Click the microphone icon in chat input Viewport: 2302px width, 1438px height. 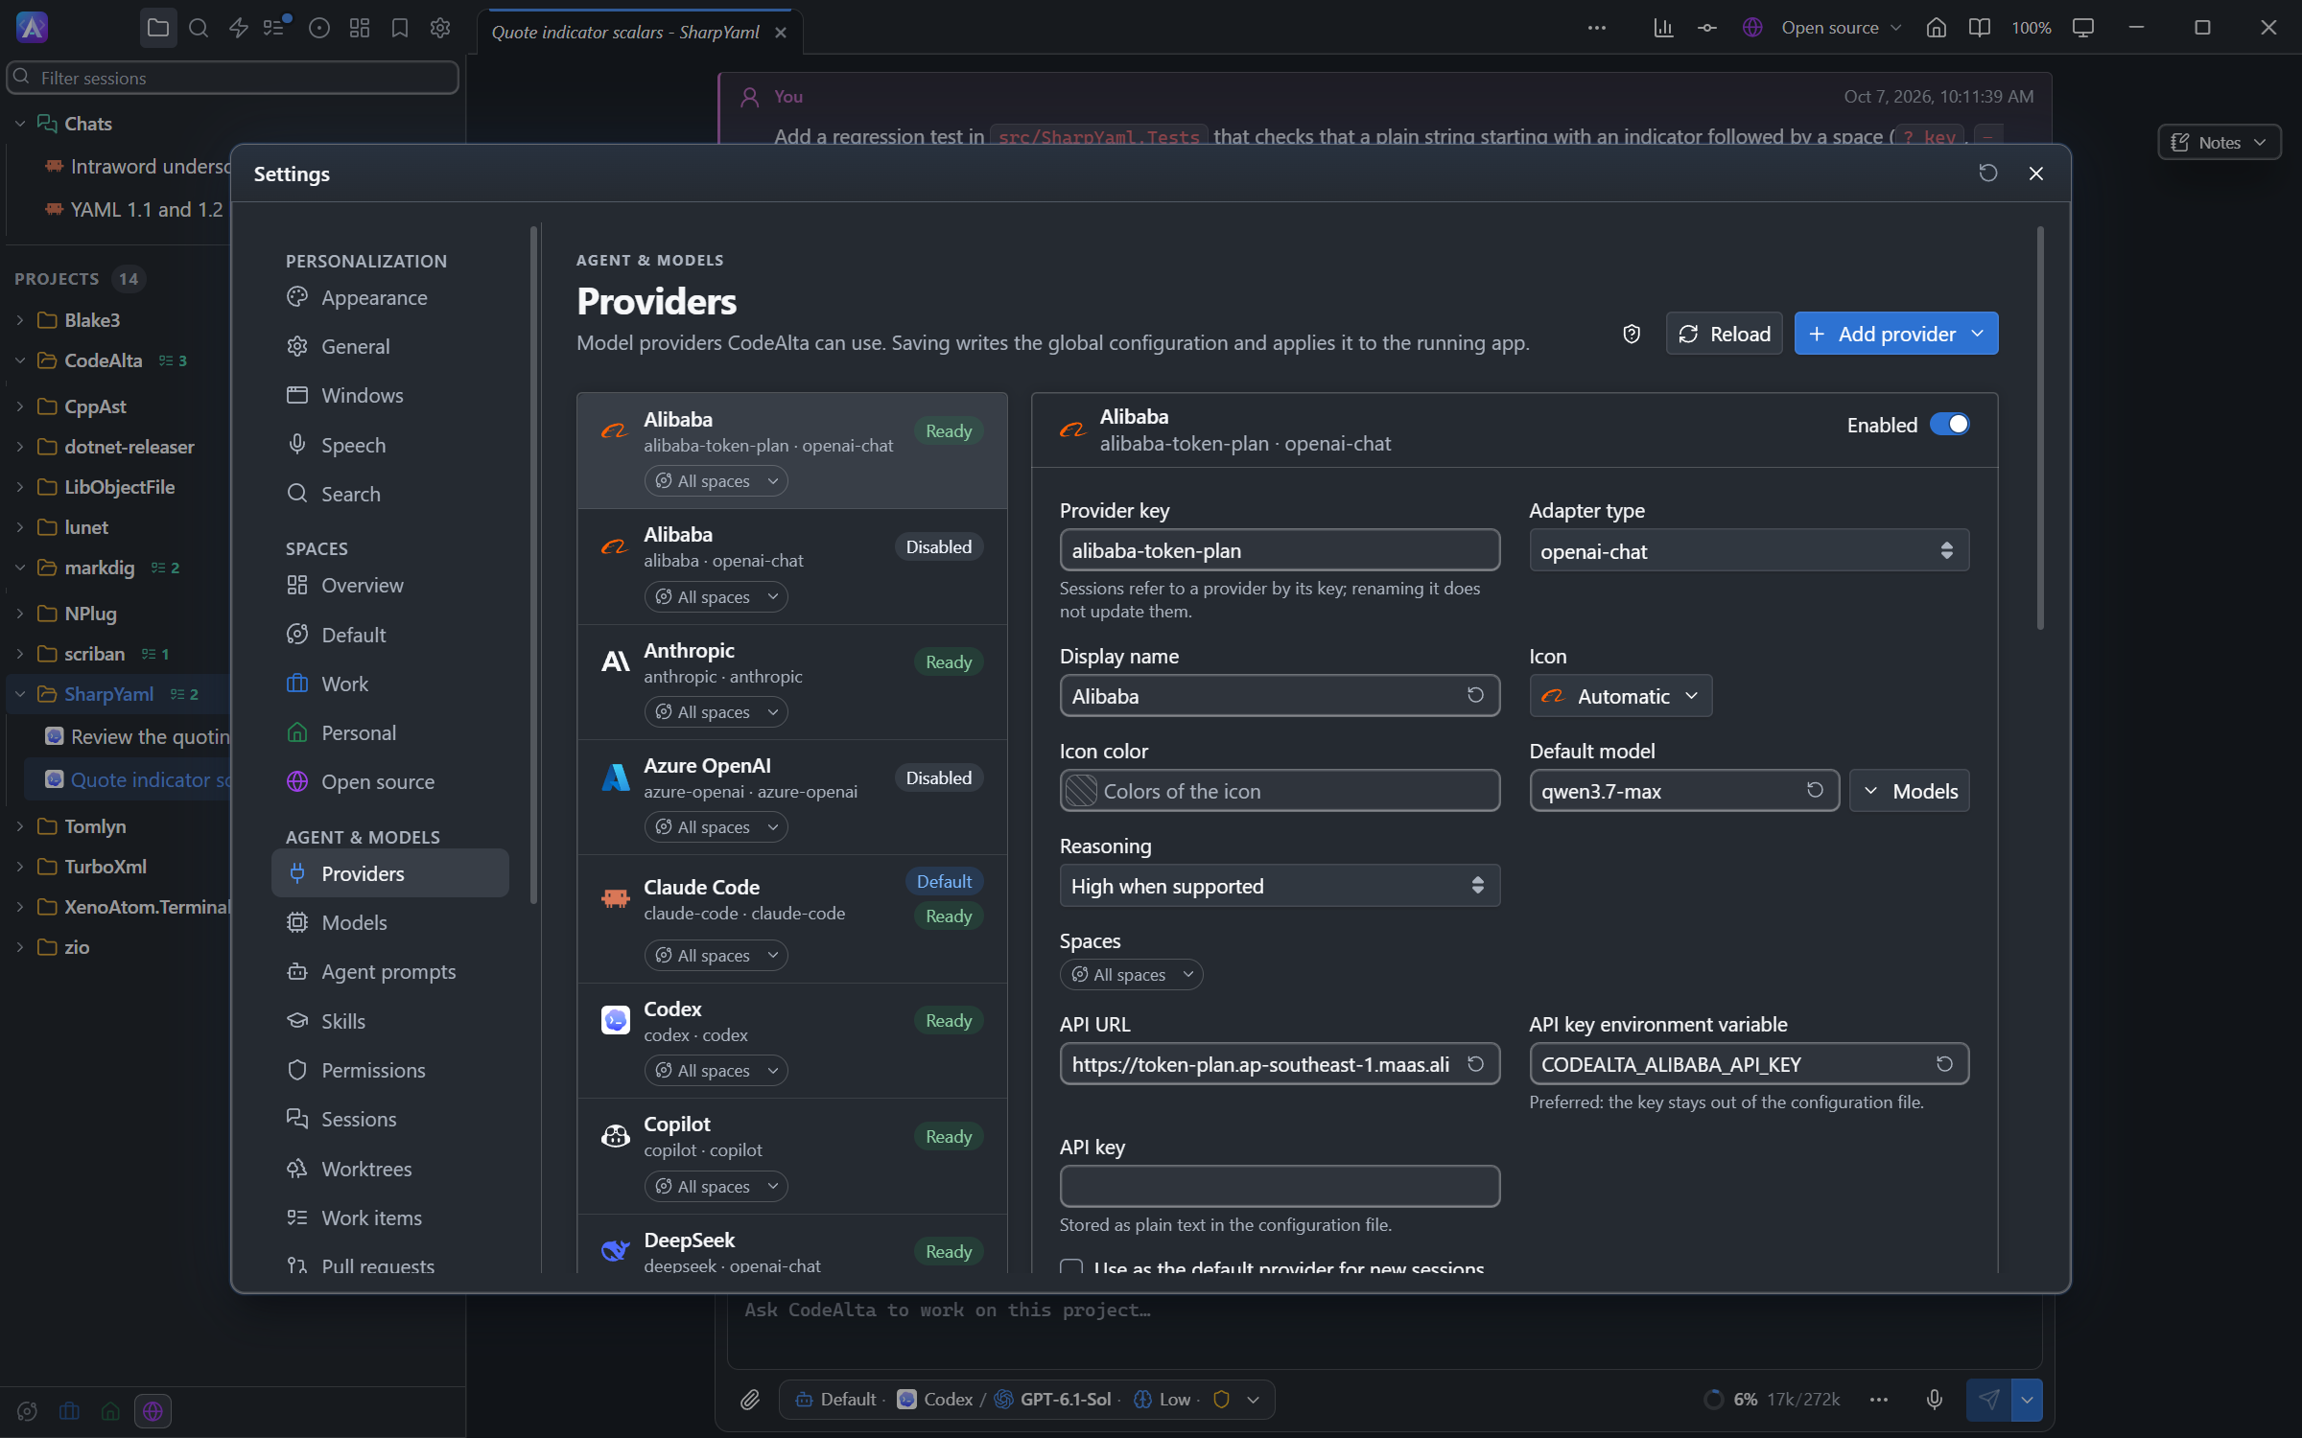1934,1400
